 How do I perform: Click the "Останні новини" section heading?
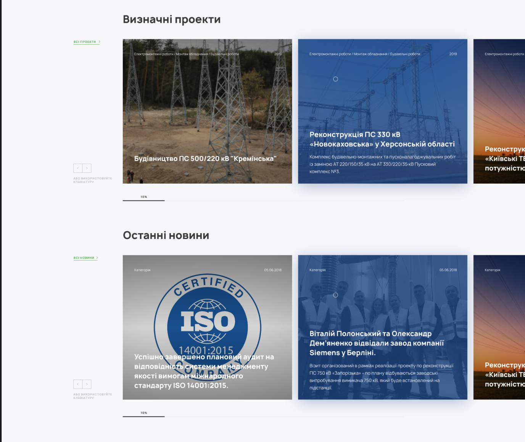[x=166, y=235]
